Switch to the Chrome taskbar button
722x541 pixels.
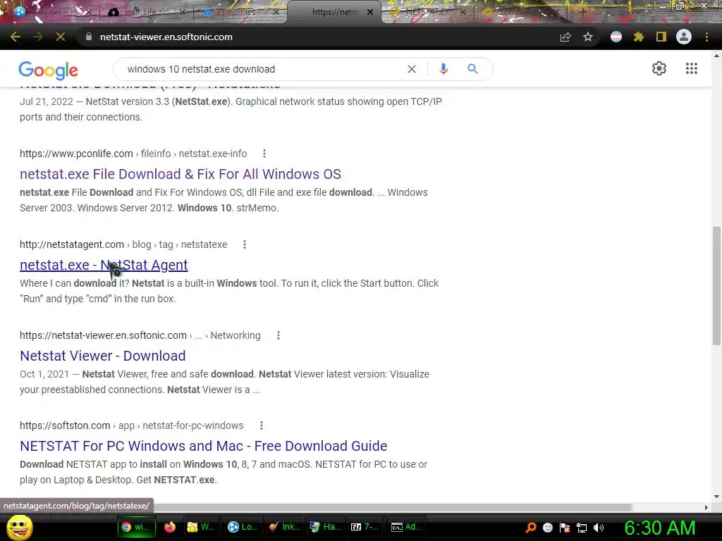[x=136, y=527]
